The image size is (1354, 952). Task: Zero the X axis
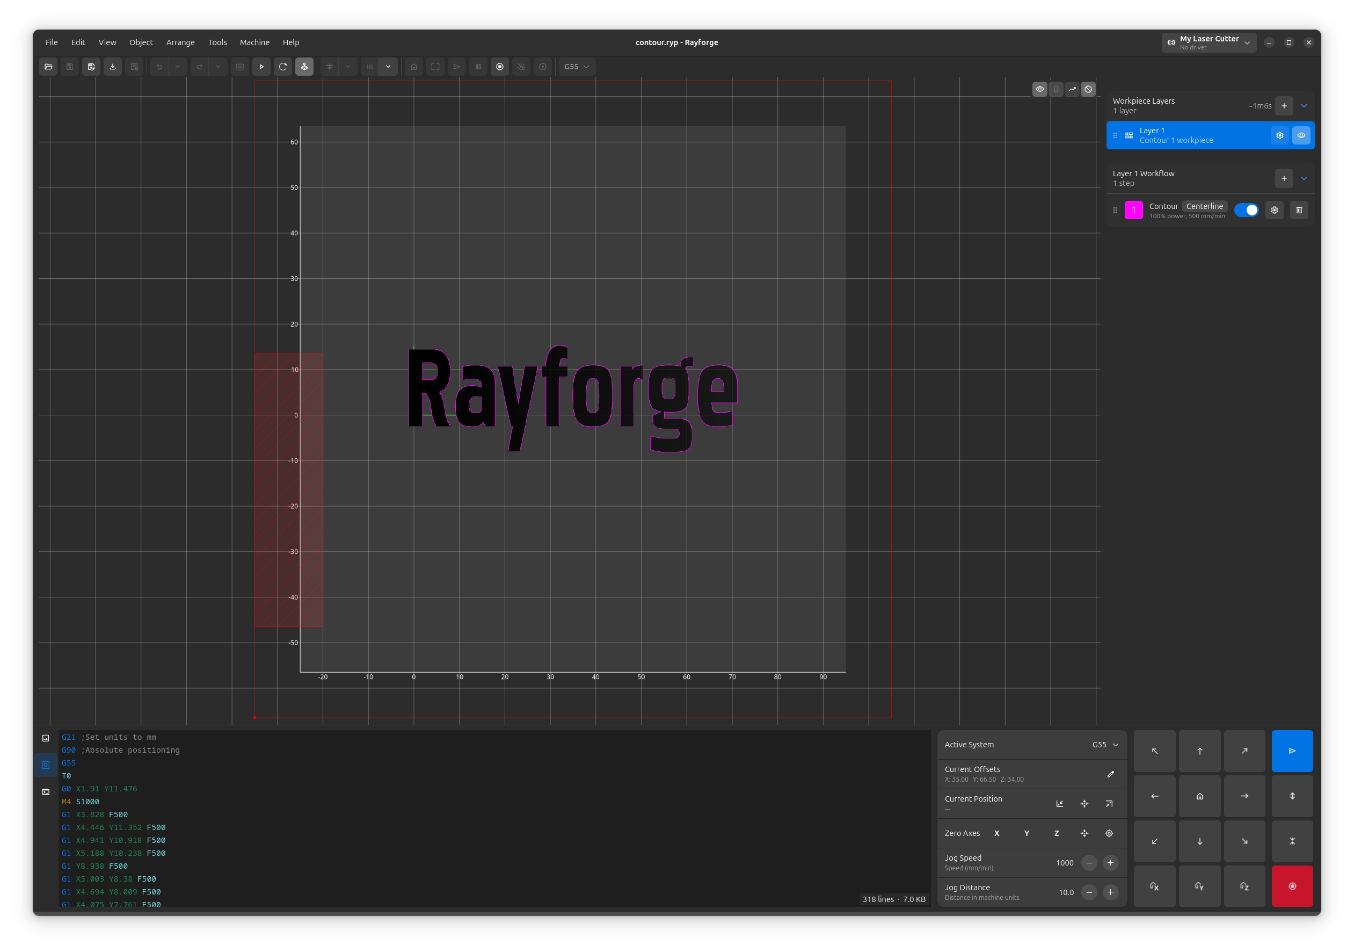(996, 833)
